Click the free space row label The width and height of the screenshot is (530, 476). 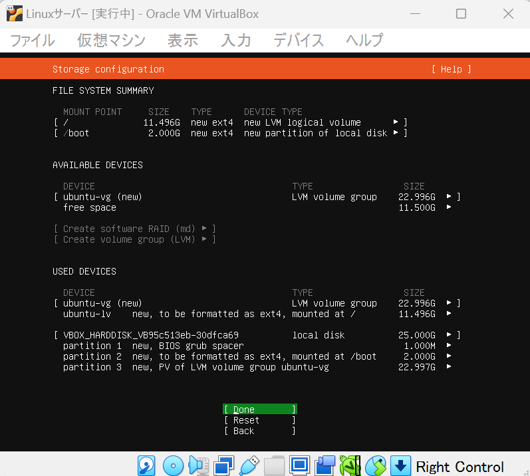90,207
